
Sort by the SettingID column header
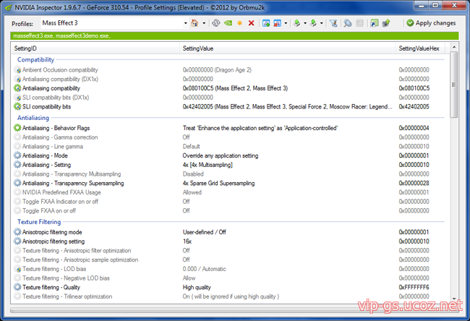(x=95, y=48)
